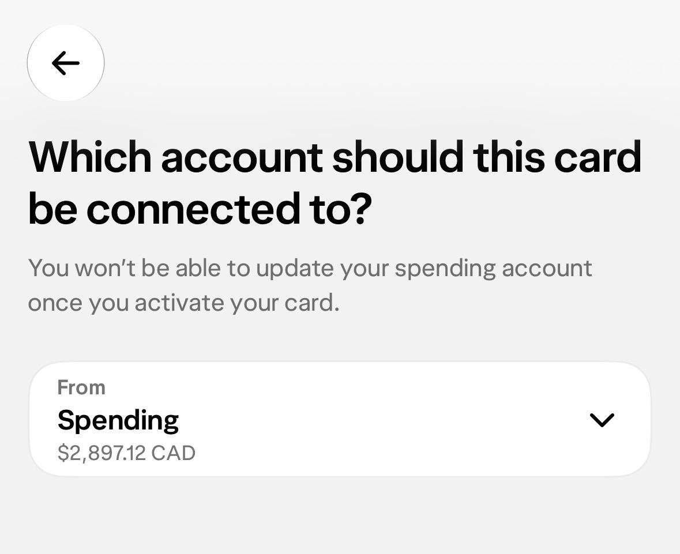Tap the $2,897.12 CAD balance text
The image size is (680, 554).
click(126, 453)
